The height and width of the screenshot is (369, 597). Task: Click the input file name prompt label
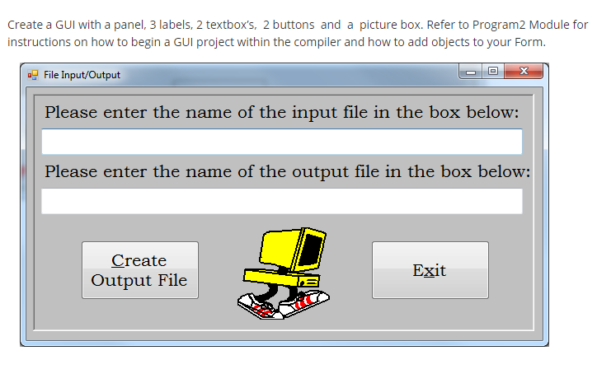tap(281, 112)
